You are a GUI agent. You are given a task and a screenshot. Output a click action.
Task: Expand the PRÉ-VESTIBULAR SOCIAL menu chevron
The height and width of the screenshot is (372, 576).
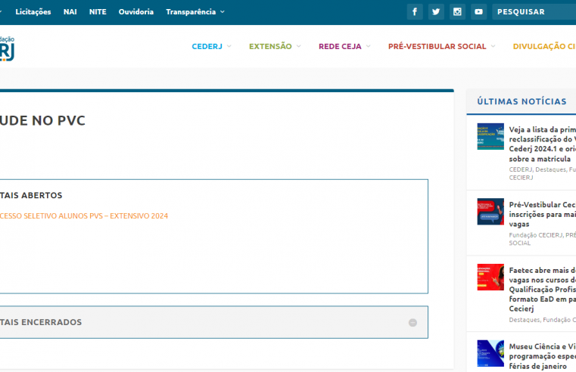493,46
